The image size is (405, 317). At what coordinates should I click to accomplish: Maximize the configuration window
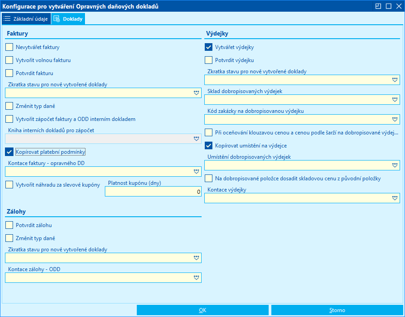coord(388,6)
